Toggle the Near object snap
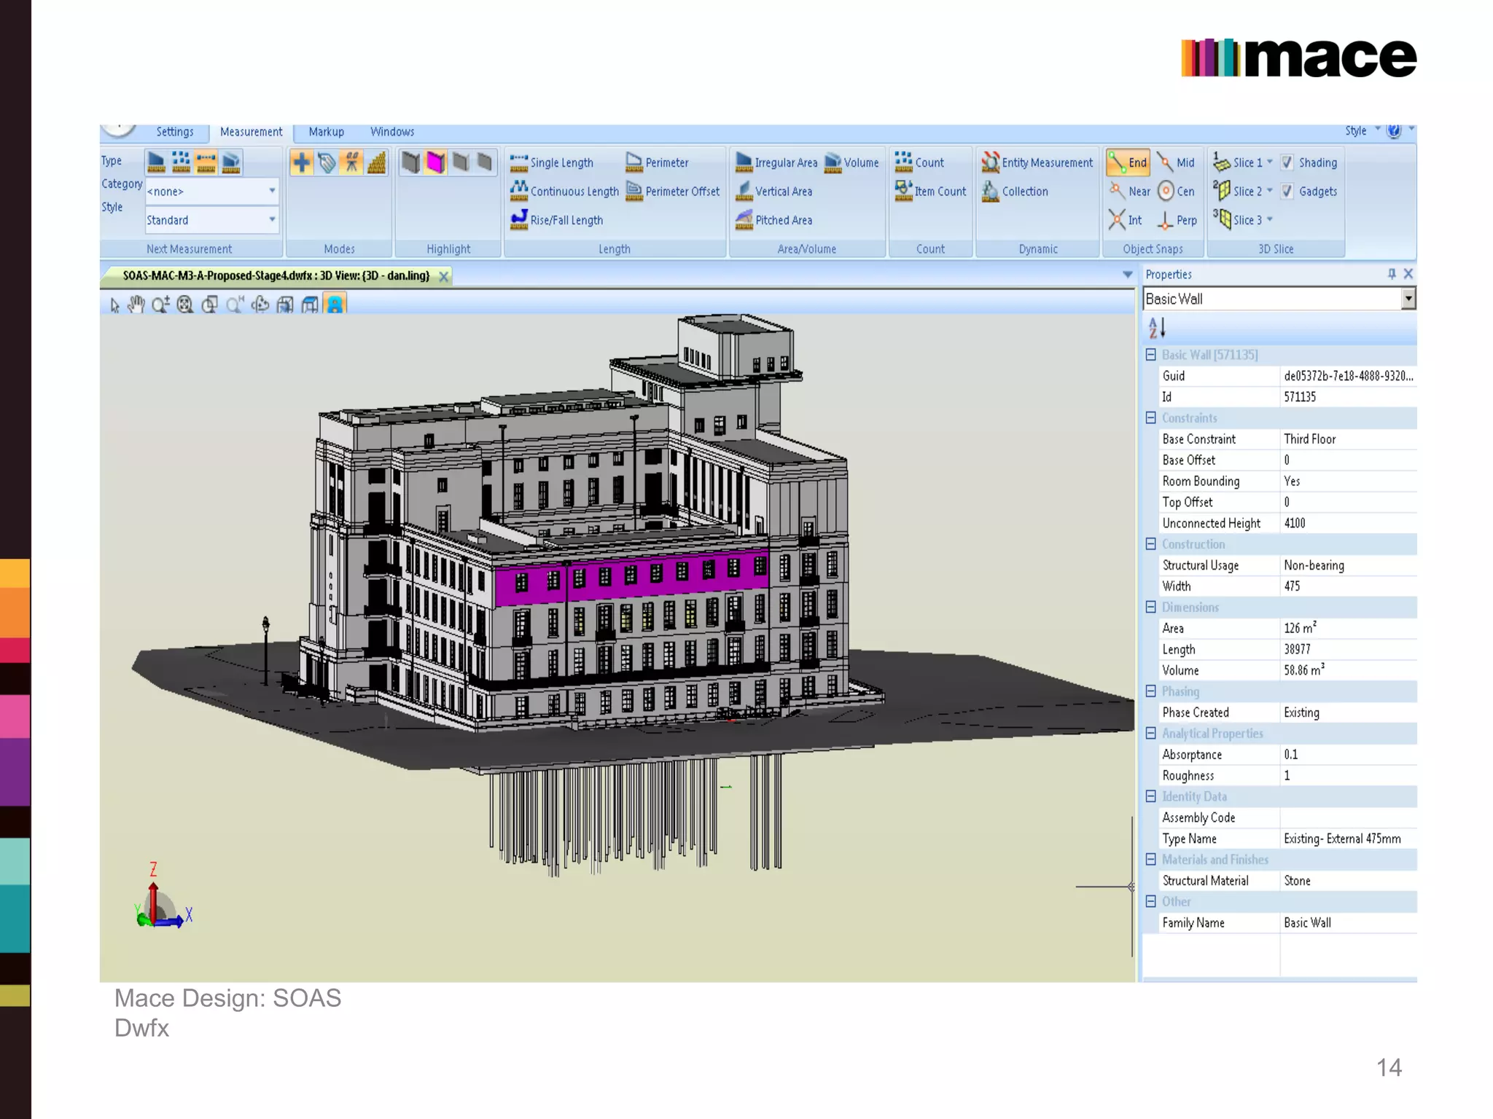This screenshot has width=1493, height=1119. pos(1129,191)
